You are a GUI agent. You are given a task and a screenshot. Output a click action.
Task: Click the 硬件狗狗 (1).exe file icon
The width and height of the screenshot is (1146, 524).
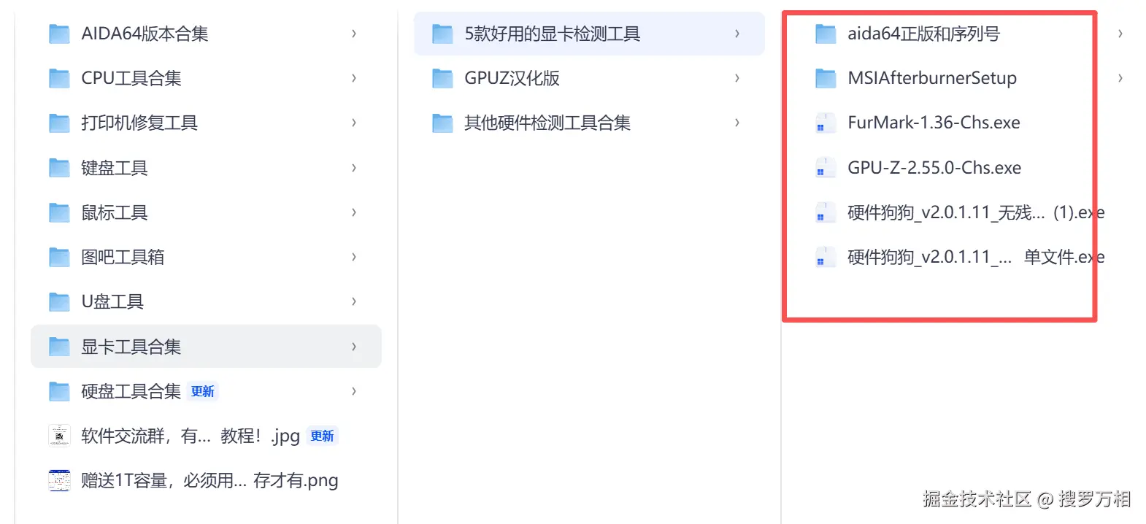tap(826, 212)
